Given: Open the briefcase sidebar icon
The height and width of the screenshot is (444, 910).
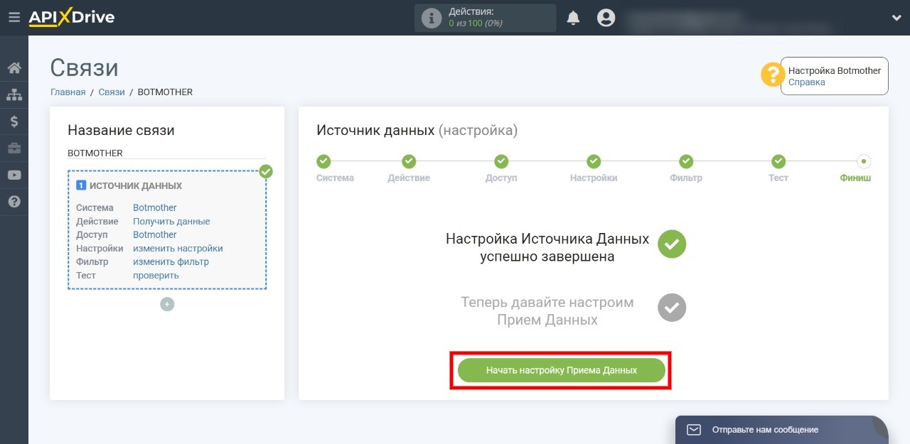Looking at the screenshot, I should (14, 148).
